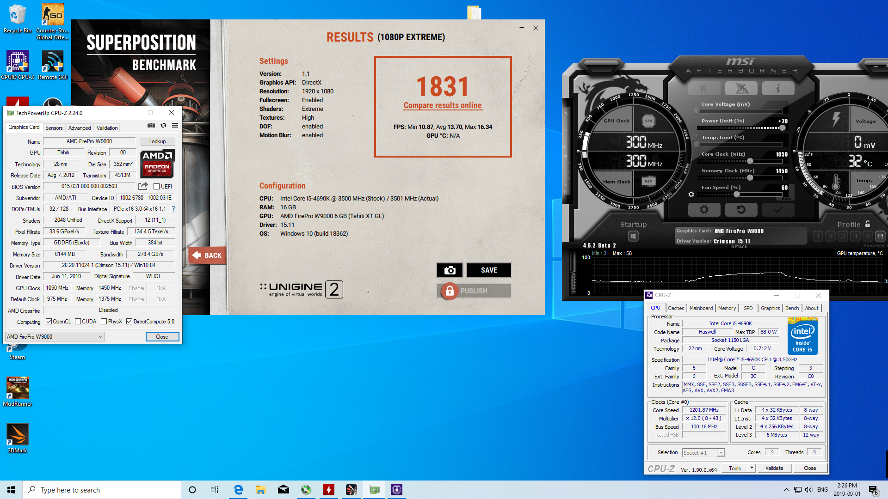
Task: Toggle the DirectCompute 5.0 checkbox
Action: pos(129,322)
